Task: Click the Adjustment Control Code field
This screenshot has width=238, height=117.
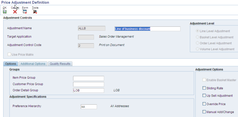Action: tap(86, 46)
